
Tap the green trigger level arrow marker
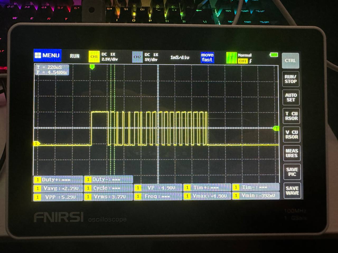pyautogui.click(x=276, y=128)
